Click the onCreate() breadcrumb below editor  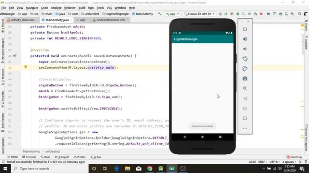coord(53,151)
